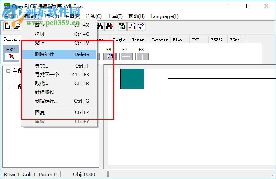Click the Open folder toolbar icon
This screenshot has width=276, height=179.
point(17,27)
